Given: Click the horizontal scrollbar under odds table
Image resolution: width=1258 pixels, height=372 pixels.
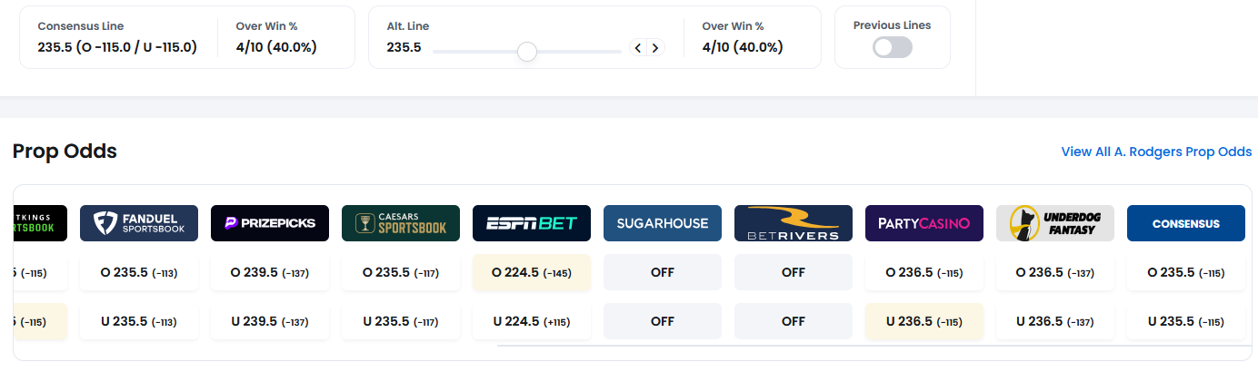Looking at the screenshot, I should click(870, 346).
